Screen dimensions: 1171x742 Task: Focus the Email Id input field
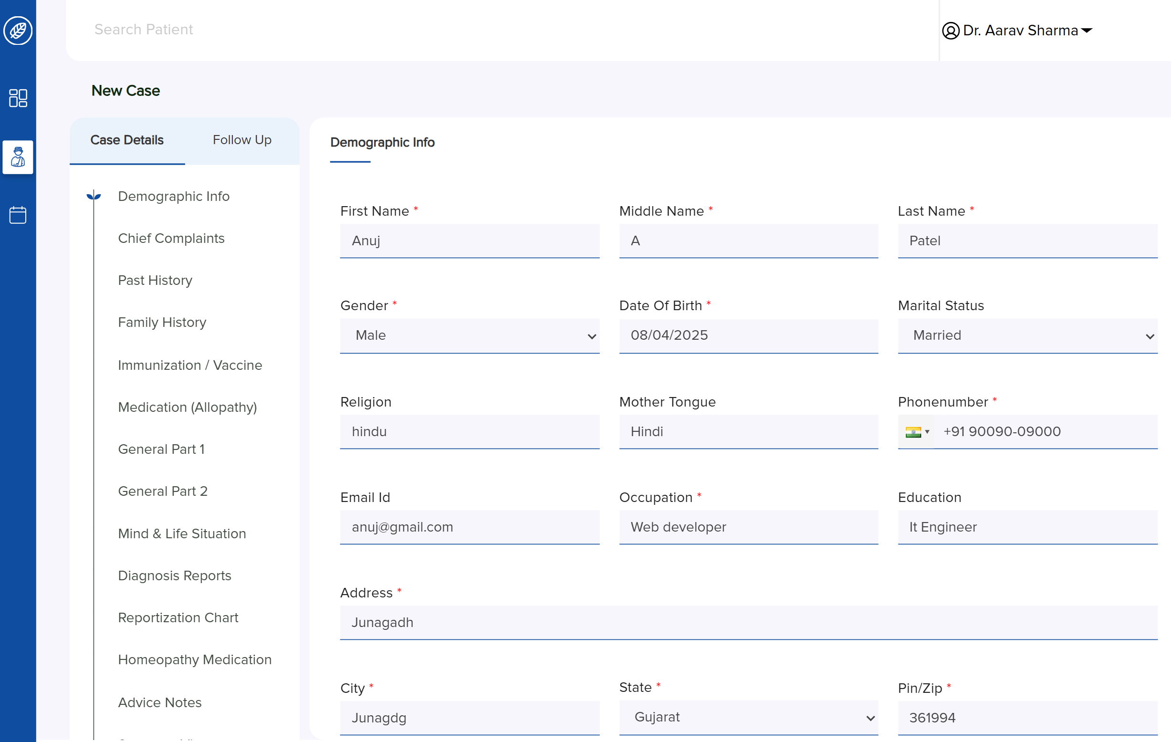point(469,527)
